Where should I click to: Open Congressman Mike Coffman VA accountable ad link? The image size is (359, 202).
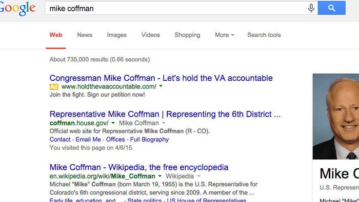point(161,78)
